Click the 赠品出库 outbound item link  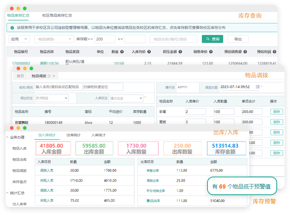[x=154, y=201]
